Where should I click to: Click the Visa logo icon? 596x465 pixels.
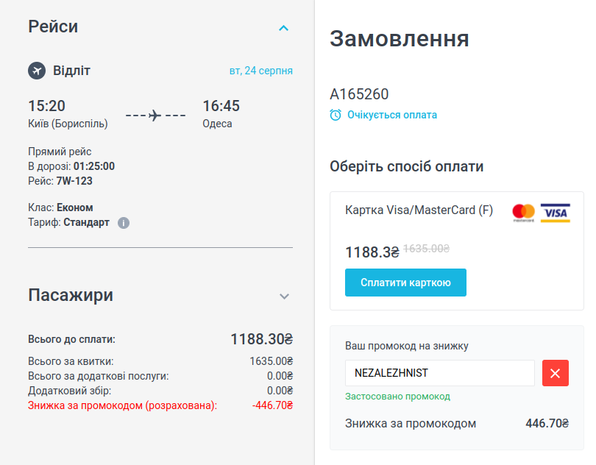pyautogui.click(x=556, y=213)
